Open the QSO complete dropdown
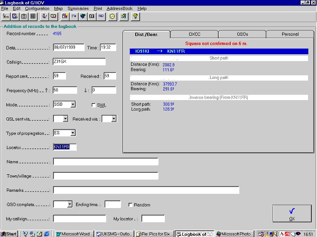The image size is (317, 237). [70, 204]
